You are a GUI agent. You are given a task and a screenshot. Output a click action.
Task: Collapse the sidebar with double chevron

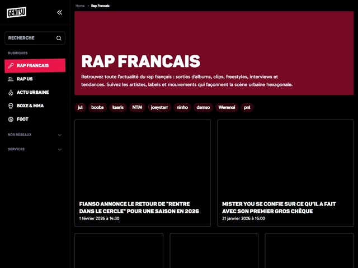point(60,12)
